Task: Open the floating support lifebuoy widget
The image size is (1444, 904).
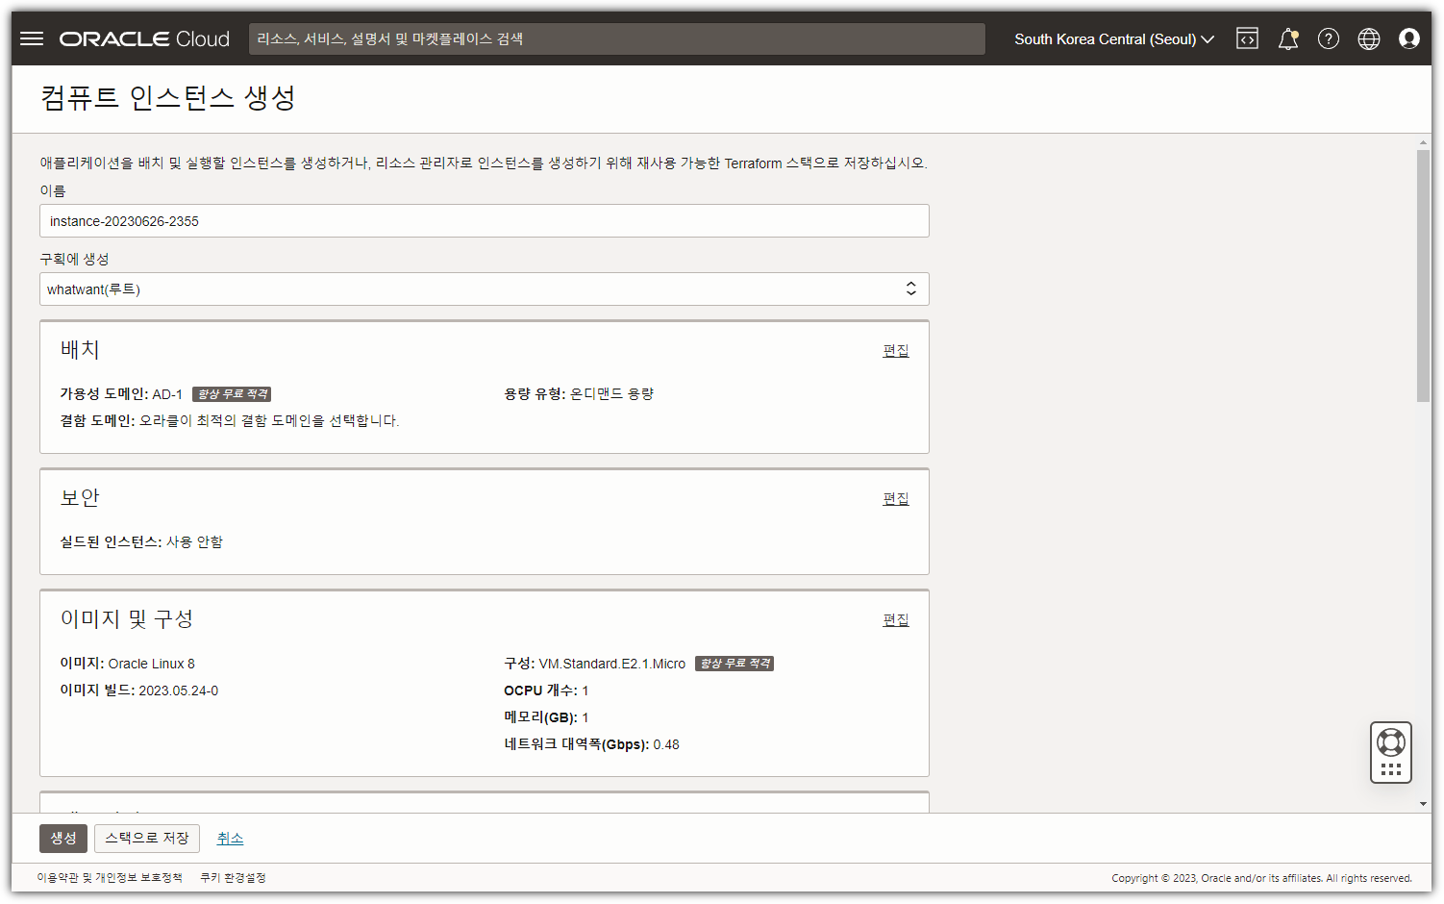Action: 1391,752
